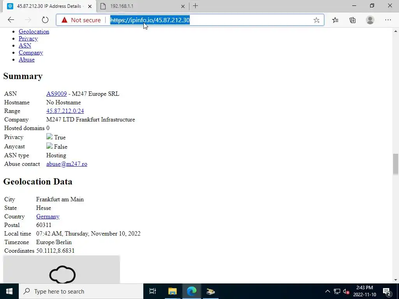Open File Explorer from the taskbar

[172, 291]
